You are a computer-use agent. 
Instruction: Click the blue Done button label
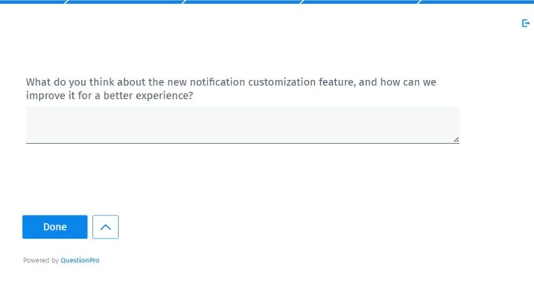pyautogui.click(x=55, y=227)
